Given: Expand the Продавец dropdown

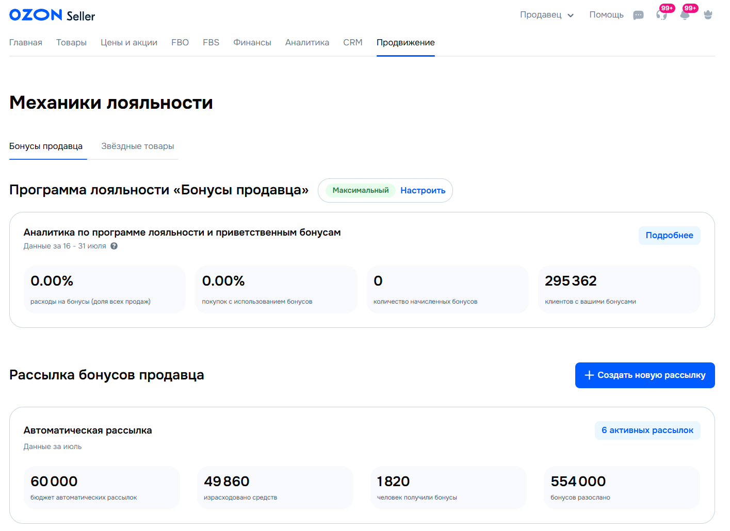Looking at the screenshot, I should coord(547,15).
